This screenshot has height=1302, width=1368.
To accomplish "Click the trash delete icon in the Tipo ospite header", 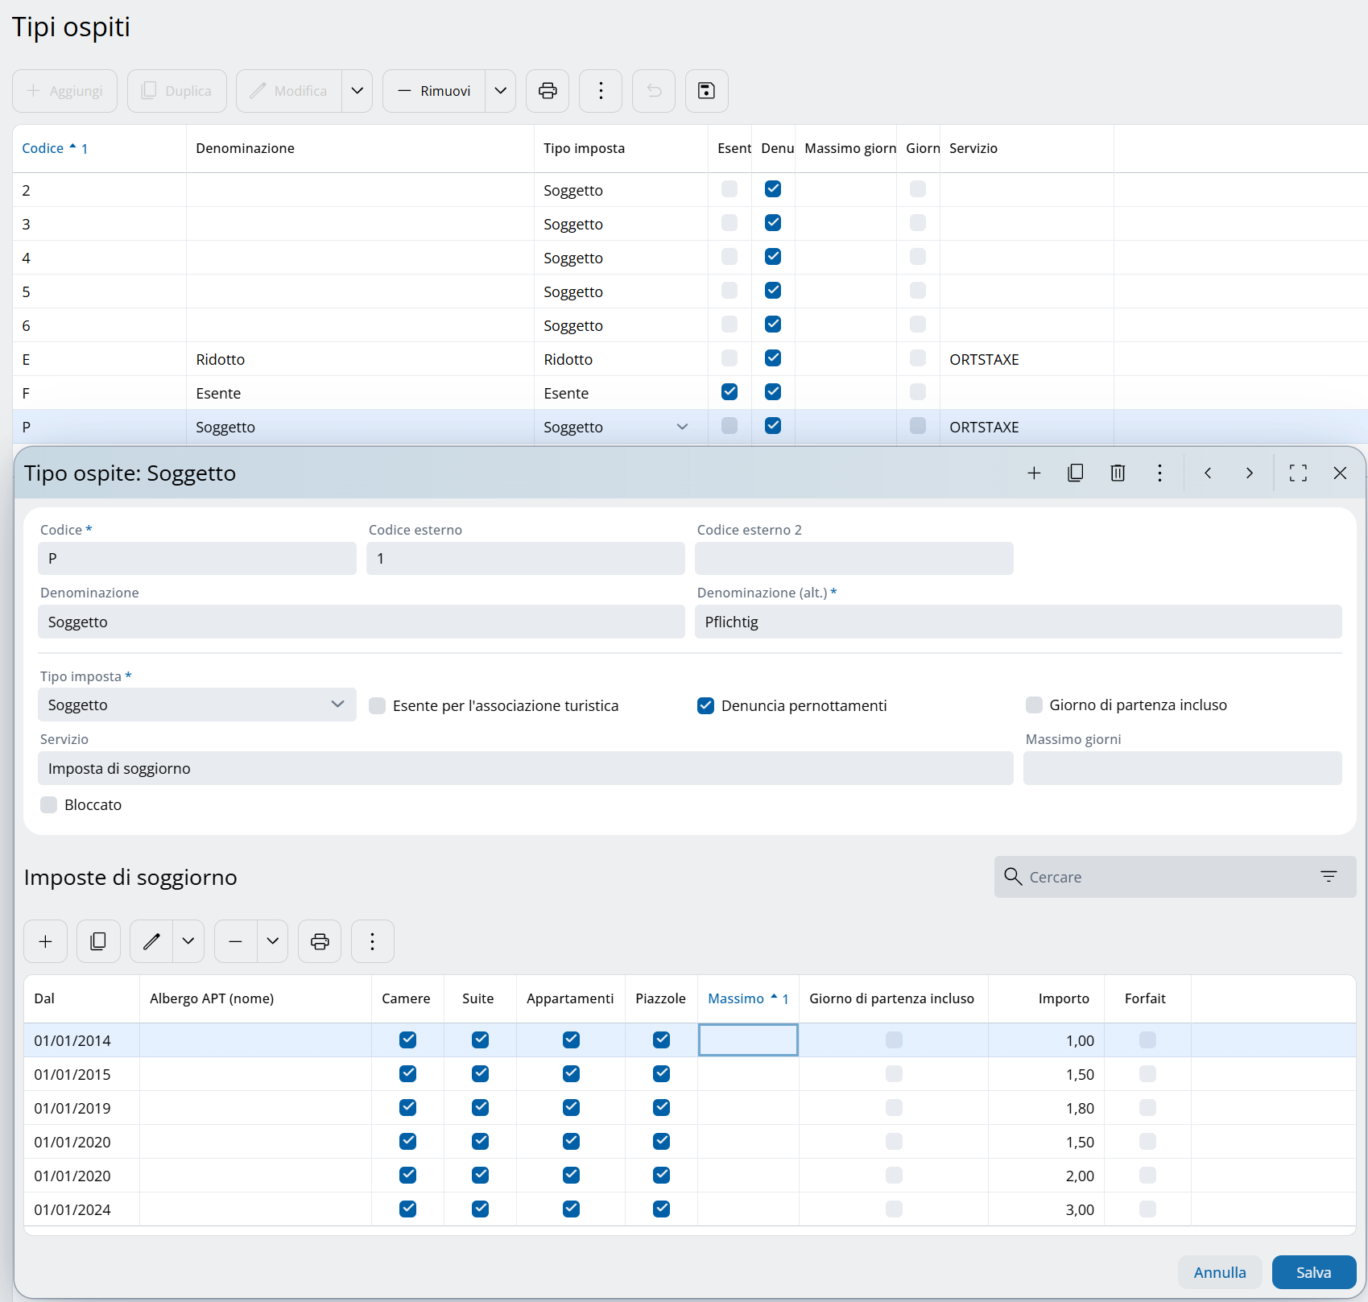I will click(1118, 473).
